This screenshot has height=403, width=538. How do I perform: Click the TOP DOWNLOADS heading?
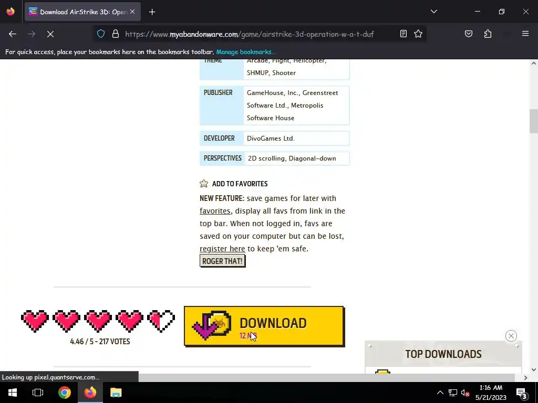[443, 354]
